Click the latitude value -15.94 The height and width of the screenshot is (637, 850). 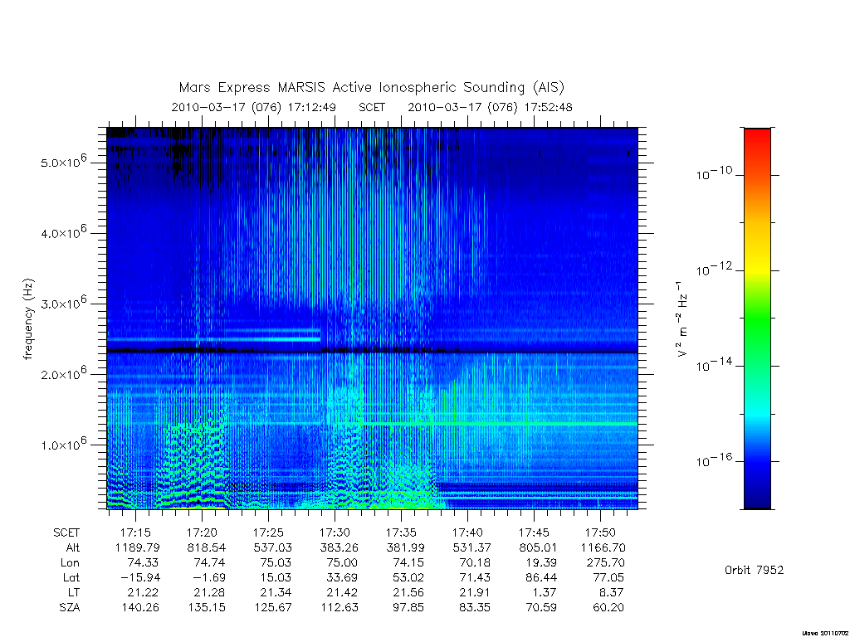139,578
